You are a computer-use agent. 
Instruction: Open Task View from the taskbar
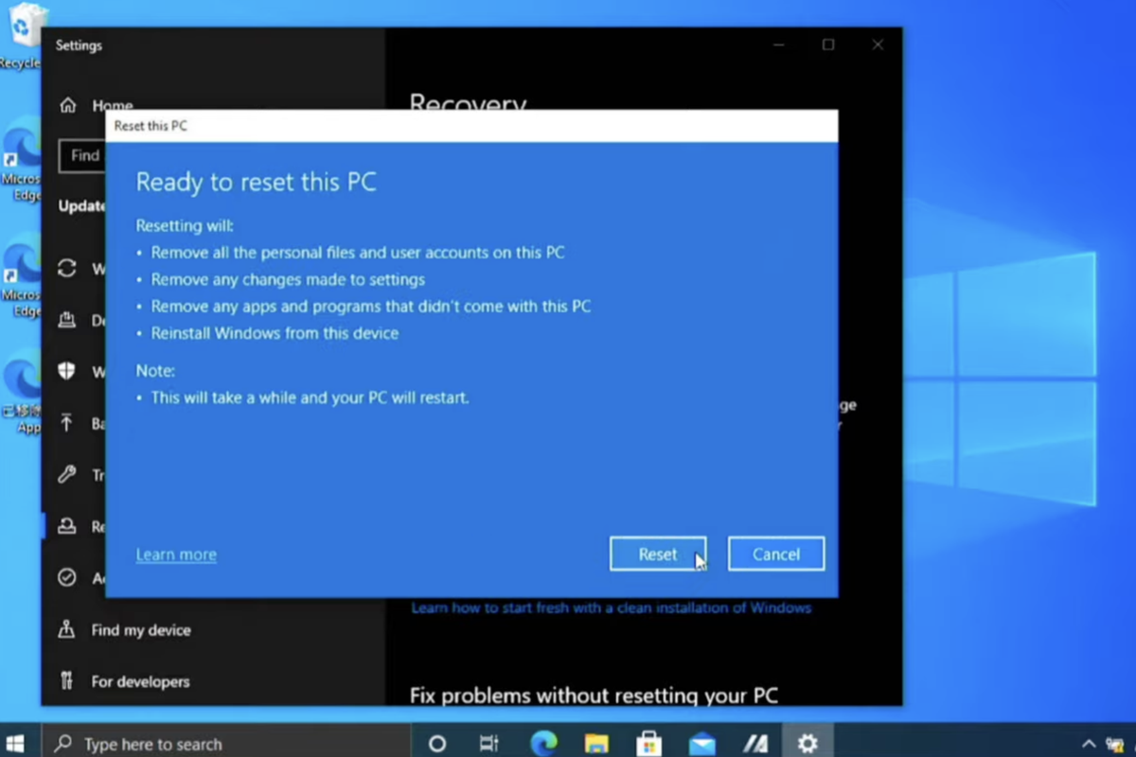click(488, 744)
